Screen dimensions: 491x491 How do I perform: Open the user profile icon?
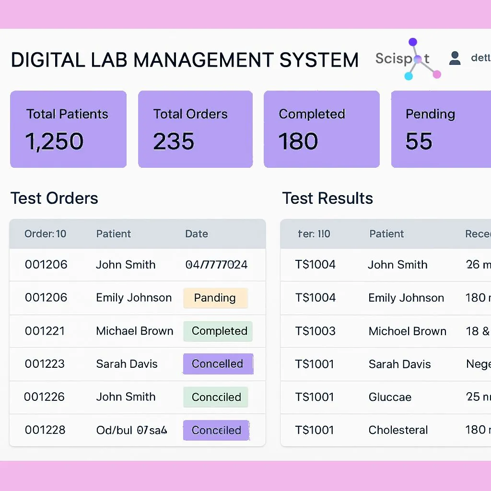point(455,58)
